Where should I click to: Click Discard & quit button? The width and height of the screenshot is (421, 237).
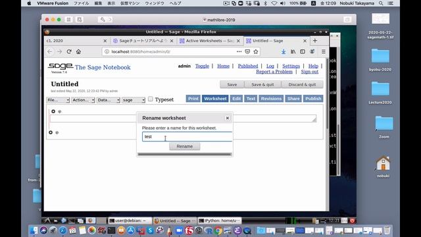point(302,84)
